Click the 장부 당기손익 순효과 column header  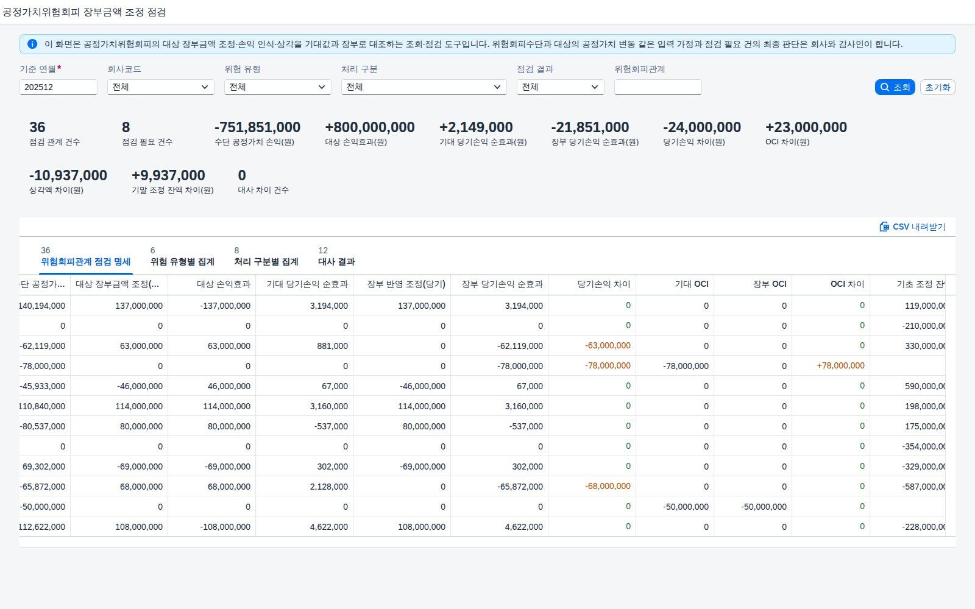click(x=500, y=284)
